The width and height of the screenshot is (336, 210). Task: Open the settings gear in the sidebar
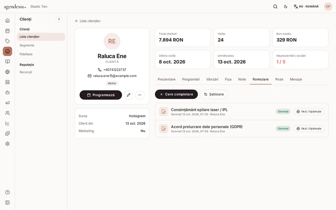(7, 144)
